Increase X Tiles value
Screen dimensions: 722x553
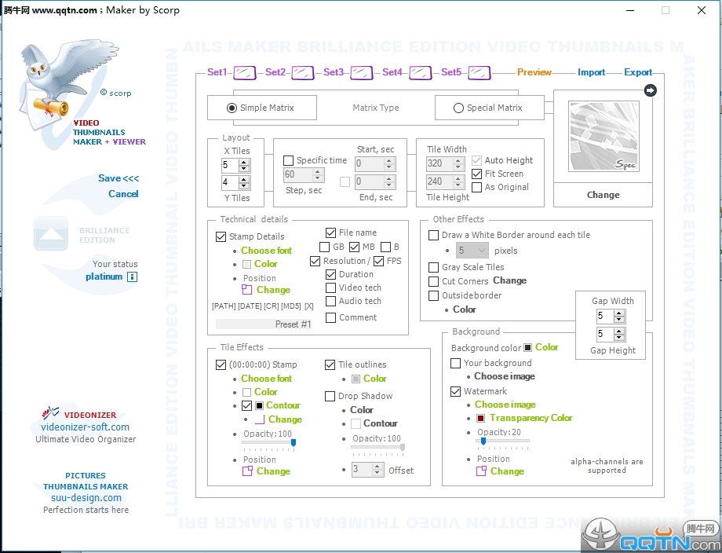pos(245,163)
